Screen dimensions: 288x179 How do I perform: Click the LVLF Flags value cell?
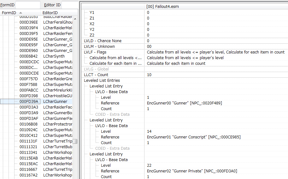[216, 52]
